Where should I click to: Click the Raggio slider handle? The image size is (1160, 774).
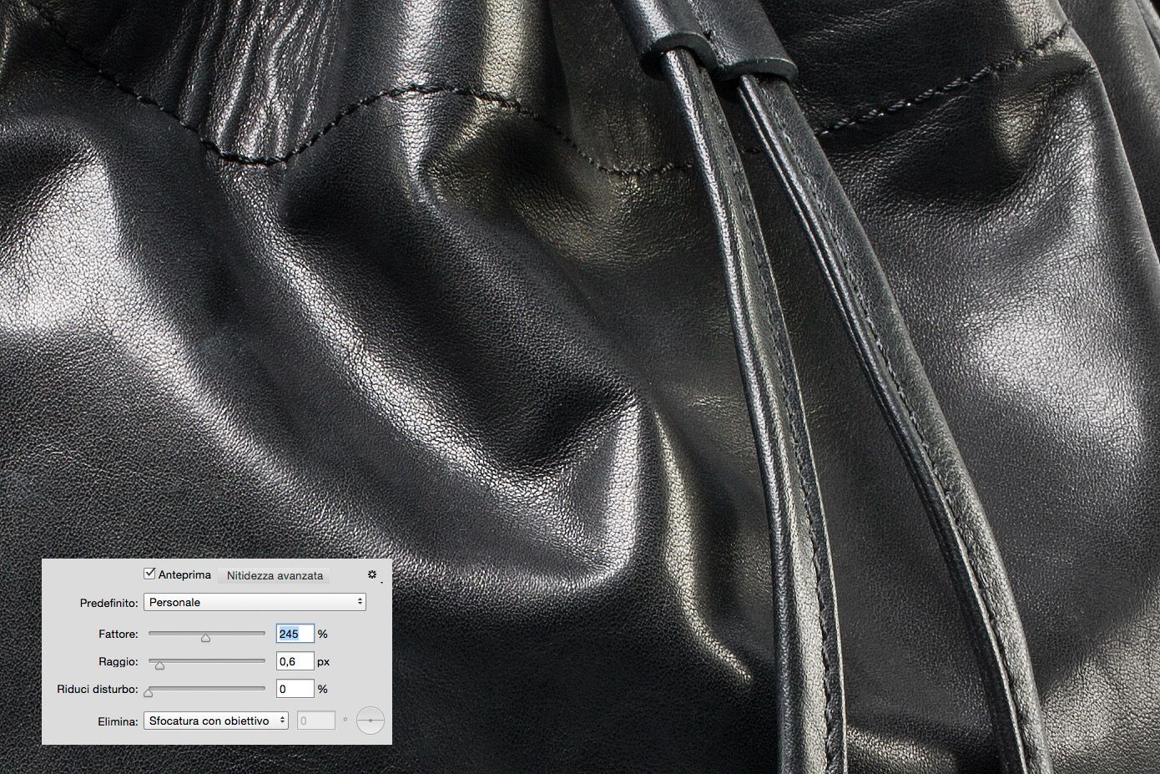pyautogui.click(x=159, y=665)
